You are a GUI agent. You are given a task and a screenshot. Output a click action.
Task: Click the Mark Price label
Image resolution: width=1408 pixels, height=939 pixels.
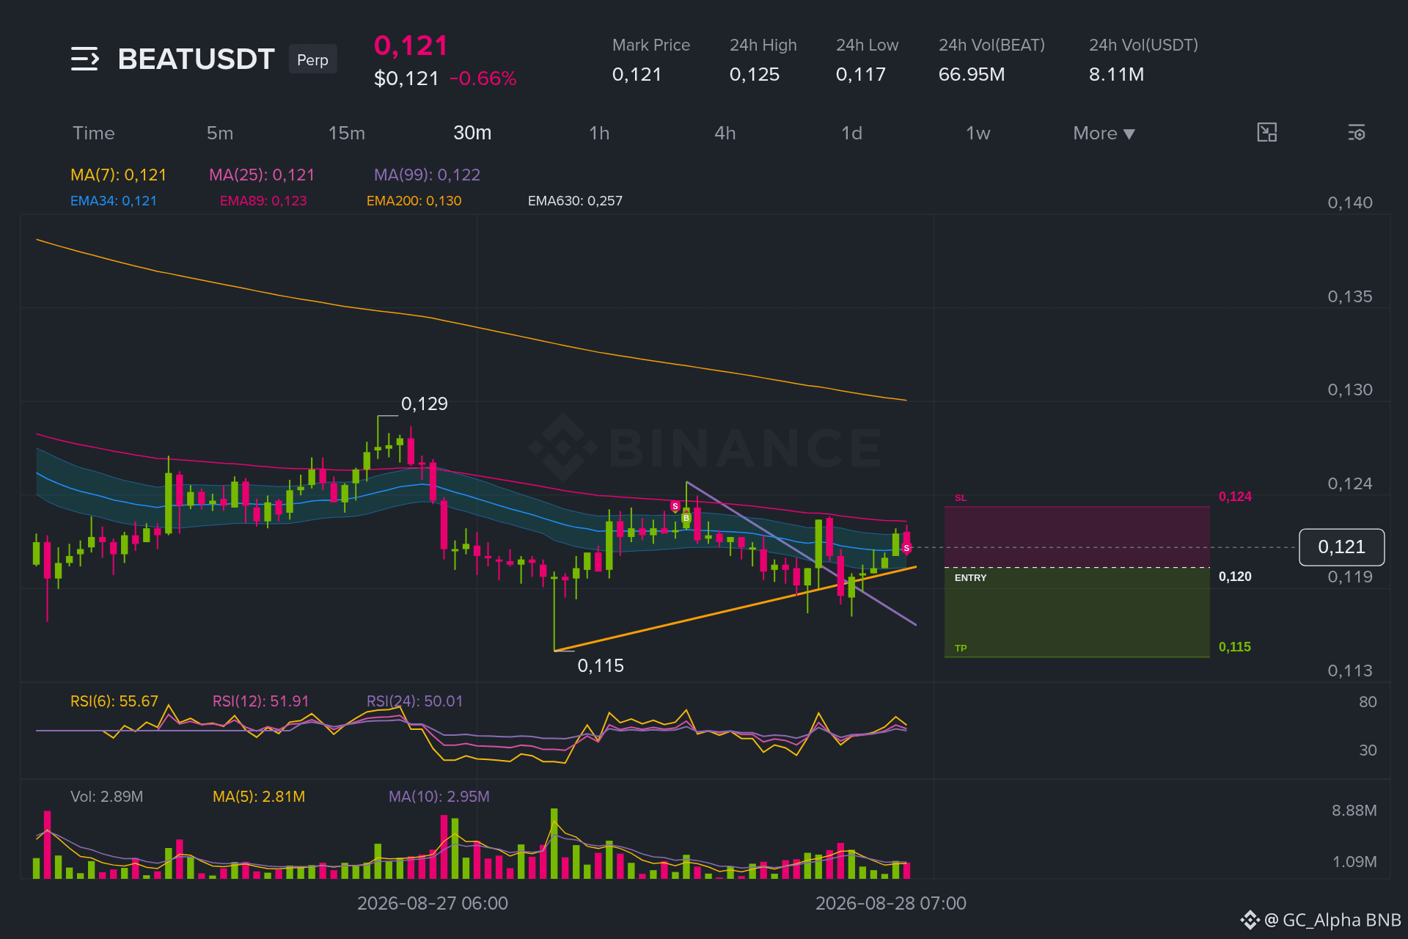(x=651, y=45)
